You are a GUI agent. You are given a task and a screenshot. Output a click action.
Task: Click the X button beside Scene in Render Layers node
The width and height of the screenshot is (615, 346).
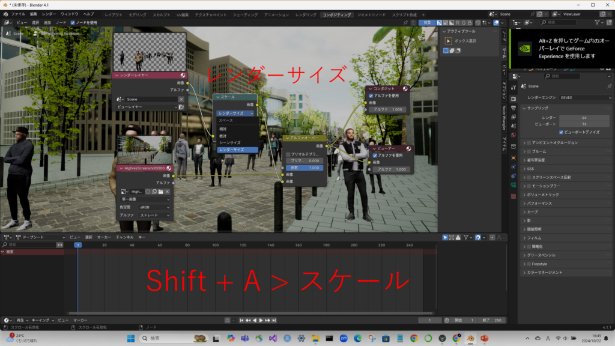[181, 99]
